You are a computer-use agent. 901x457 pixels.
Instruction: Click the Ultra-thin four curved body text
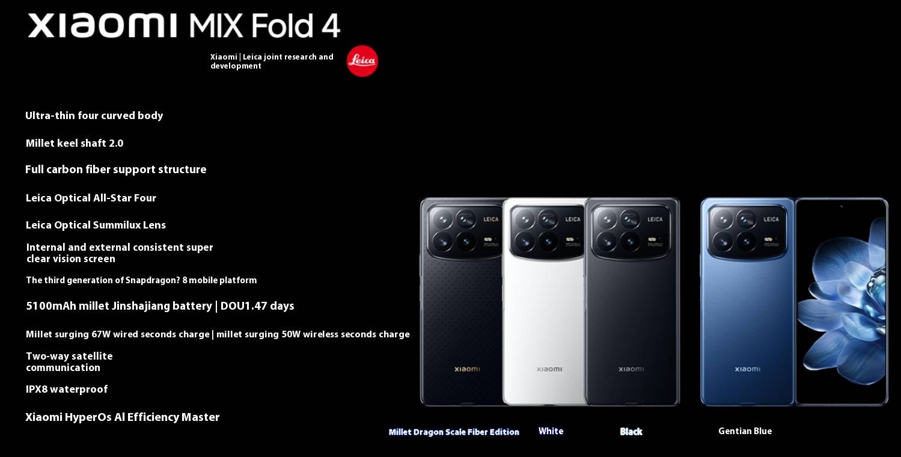coord(94,115)
